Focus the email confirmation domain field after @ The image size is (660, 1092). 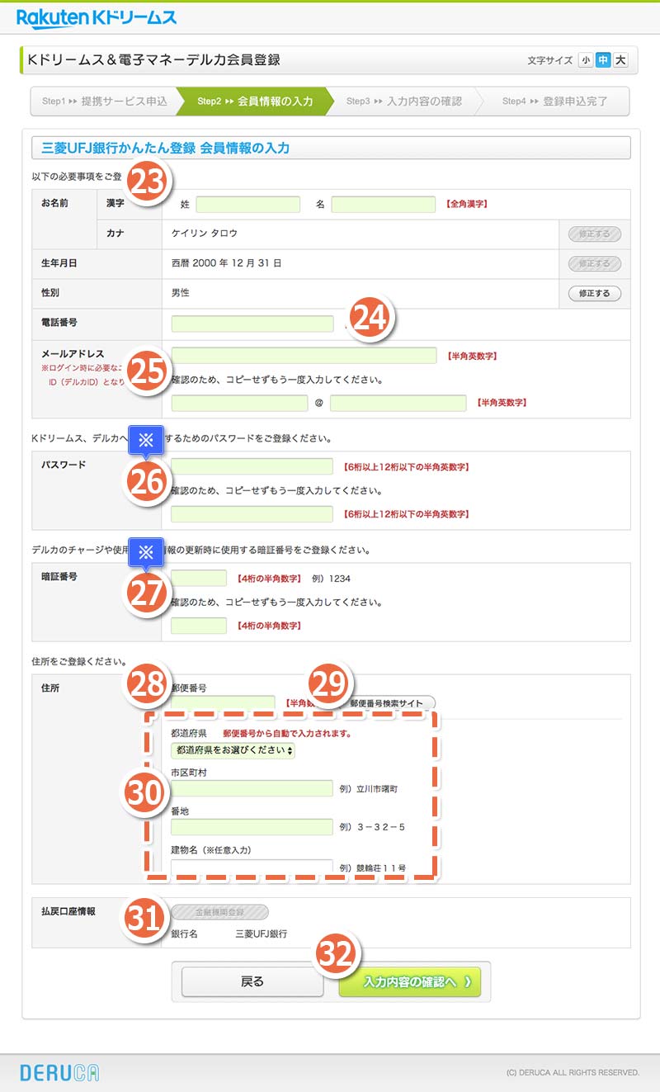(x=398, y=403)
